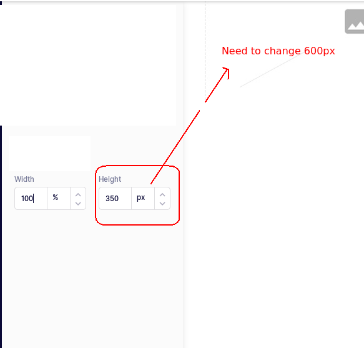Increase Width with the up arrow
Screen dimensions: 364x348
point(78,195)
